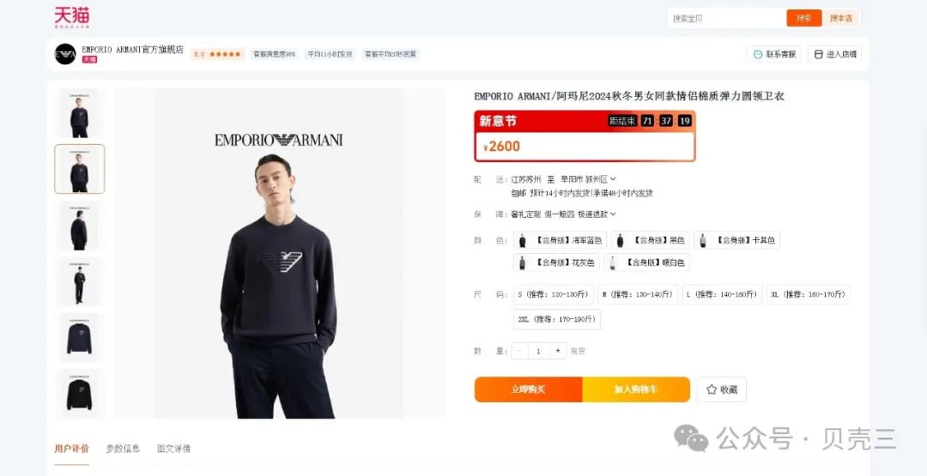The image size is (927, 476).
Task: Switch to the 参数信息 tab
Action: coord(123,449)
